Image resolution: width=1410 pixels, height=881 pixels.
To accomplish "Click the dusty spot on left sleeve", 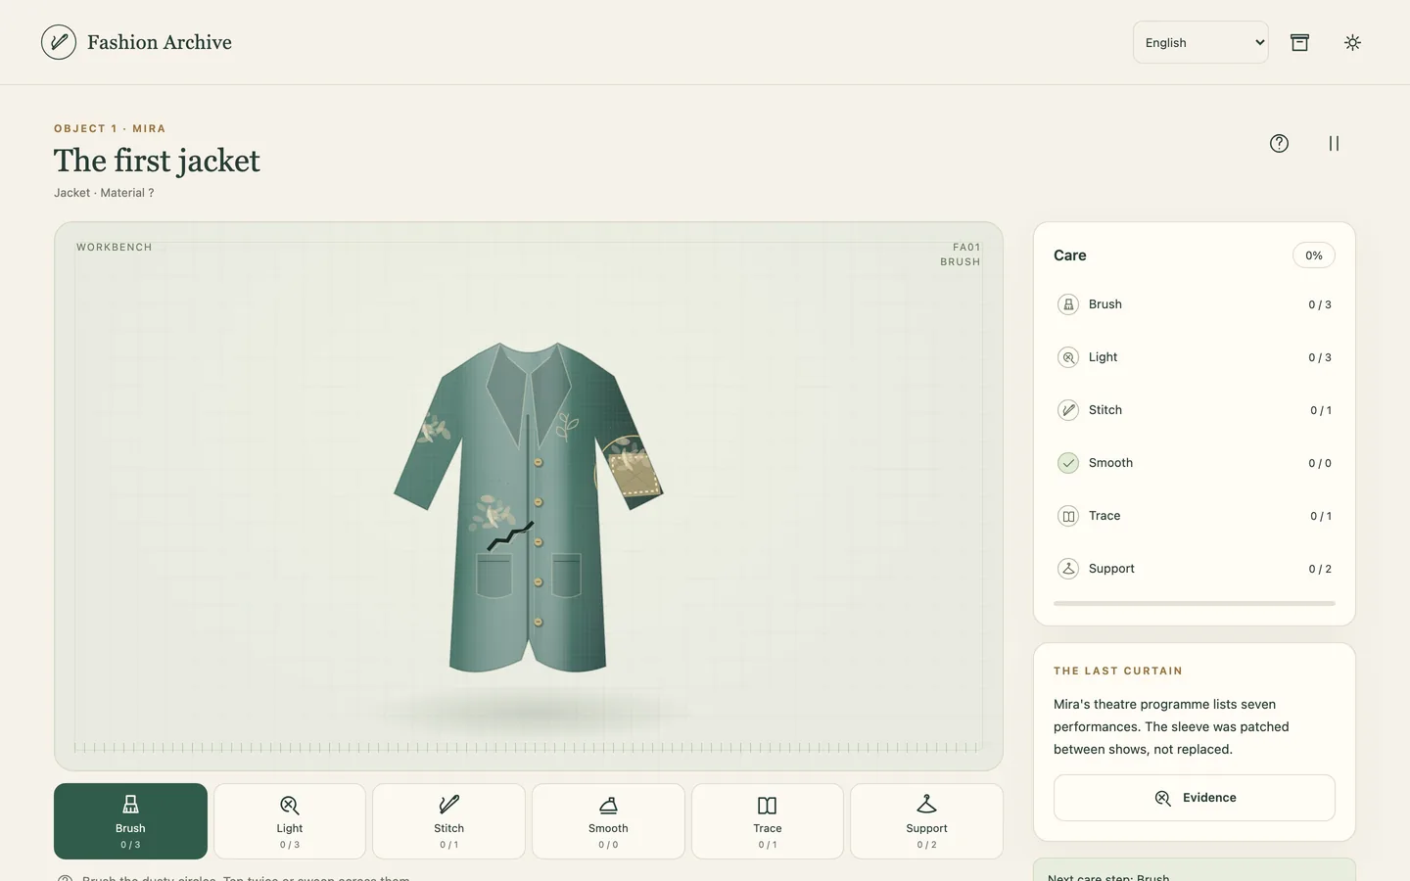I will pyautogui.click(x=436, y=429).
